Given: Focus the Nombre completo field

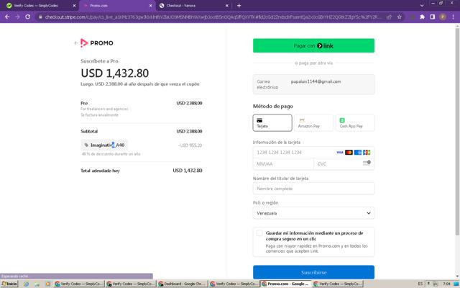Looking at the screenshot, I should click(313, 189).
